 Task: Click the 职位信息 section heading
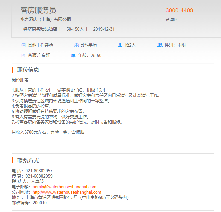click(28, 70)
